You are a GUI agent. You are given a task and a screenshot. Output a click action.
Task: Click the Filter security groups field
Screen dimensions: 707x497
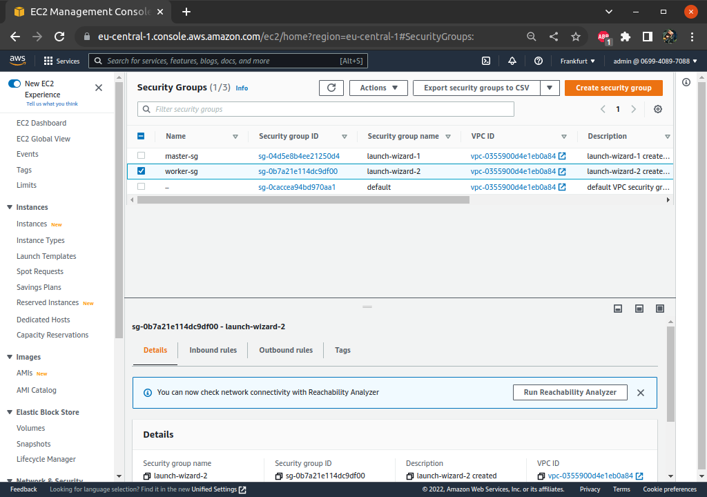click(x=326, y=109)
